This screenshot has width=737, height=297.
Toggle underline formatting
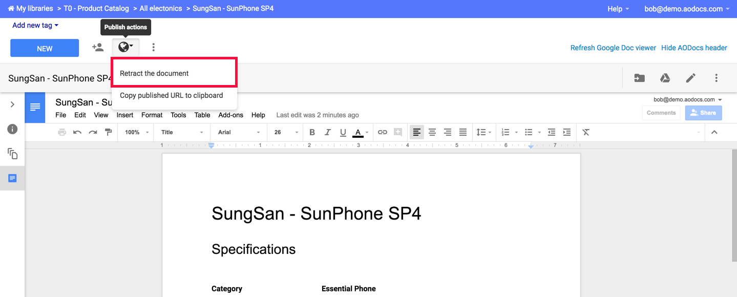[x=343, y=132]
